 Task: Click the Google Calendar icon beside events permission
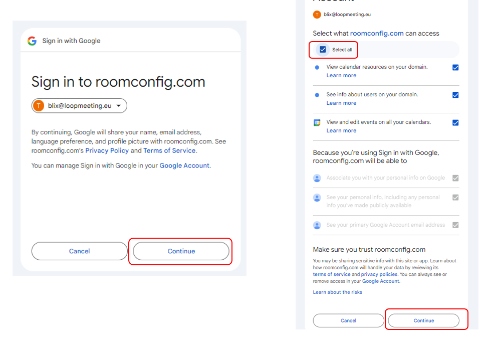pyautogui.click(x=317, y=123)
